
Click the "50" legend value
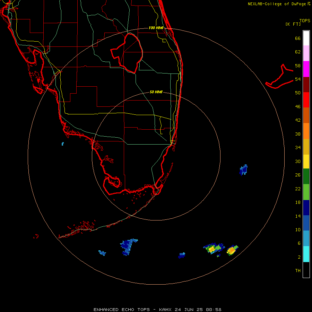tap(298, 93)
